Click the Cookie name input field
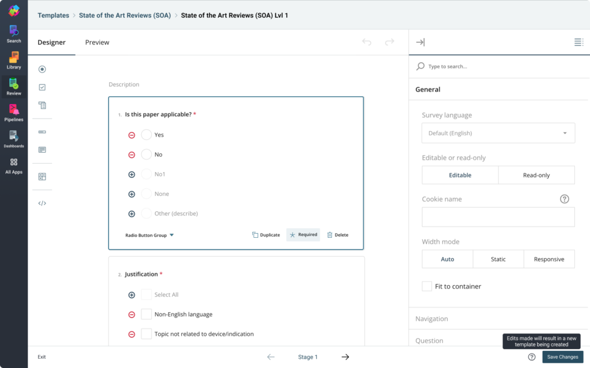Image resolution: width=590 pixels, height=368 pixels. (x=498, y=217)
